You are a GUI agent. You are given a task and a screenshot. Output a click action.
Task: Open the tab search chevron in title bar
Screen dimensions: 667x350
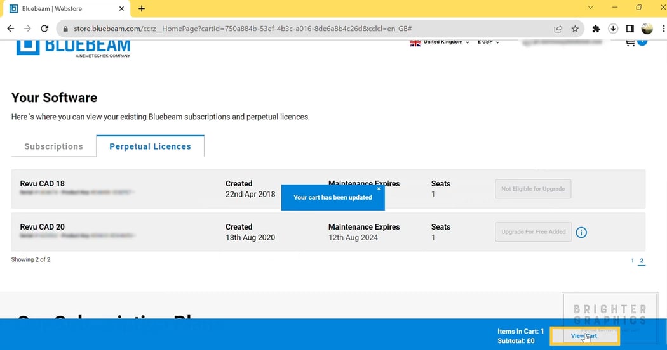click(x=590, y=8)
